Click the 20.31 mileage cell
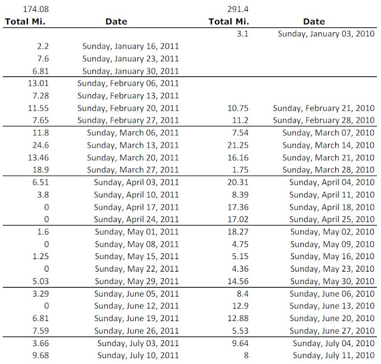 238,182
